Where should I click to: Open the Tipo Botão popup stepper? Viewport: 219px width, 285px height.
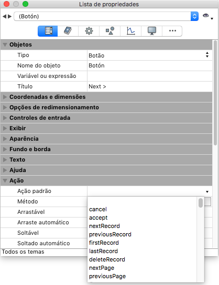[x=207, y=55]
